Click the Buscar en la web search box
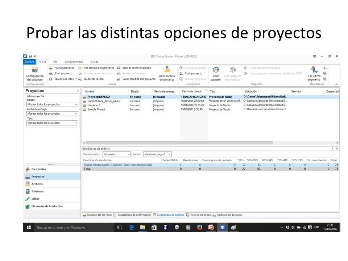The height and width of the screenshot is (261, 348). (x=74, y=228)
